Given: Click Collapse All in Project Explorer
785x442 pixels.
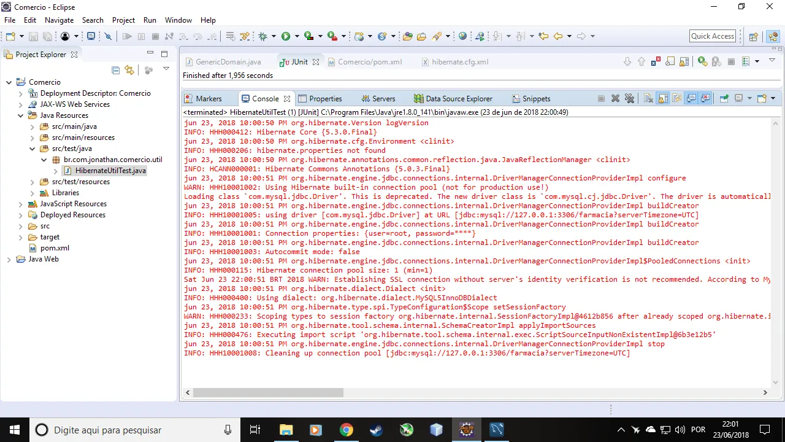Looking at the screenshot, I should (115, 70).
